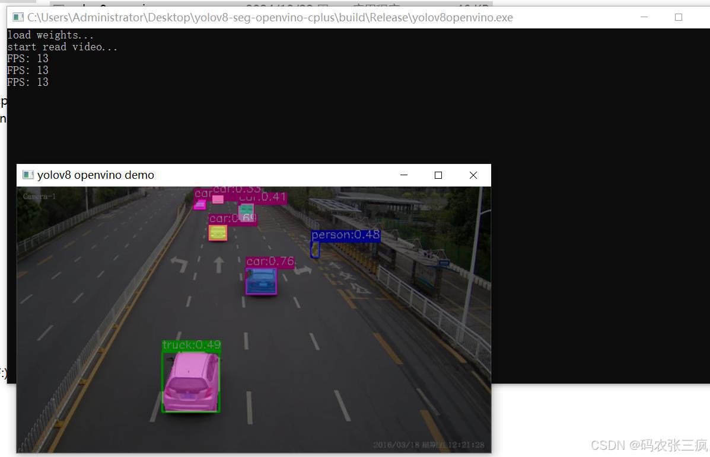This screenshot has height=457, width=710.
Task: Click the yellow segmented car in the video
Action: [x=218, y=233]
